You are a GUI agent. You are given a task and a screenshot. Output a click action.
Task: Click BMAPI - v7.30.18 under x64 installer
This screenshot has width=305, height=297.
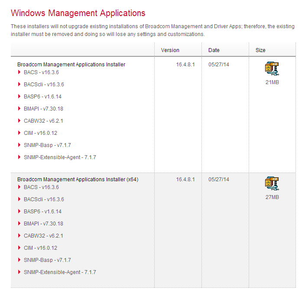tap(43, 223)
